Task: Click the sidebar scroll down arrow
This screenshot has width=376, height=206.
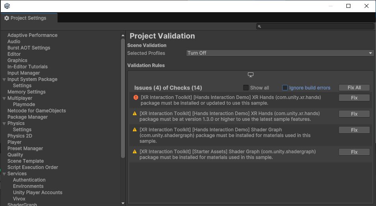Action: [x=123, y=203]
